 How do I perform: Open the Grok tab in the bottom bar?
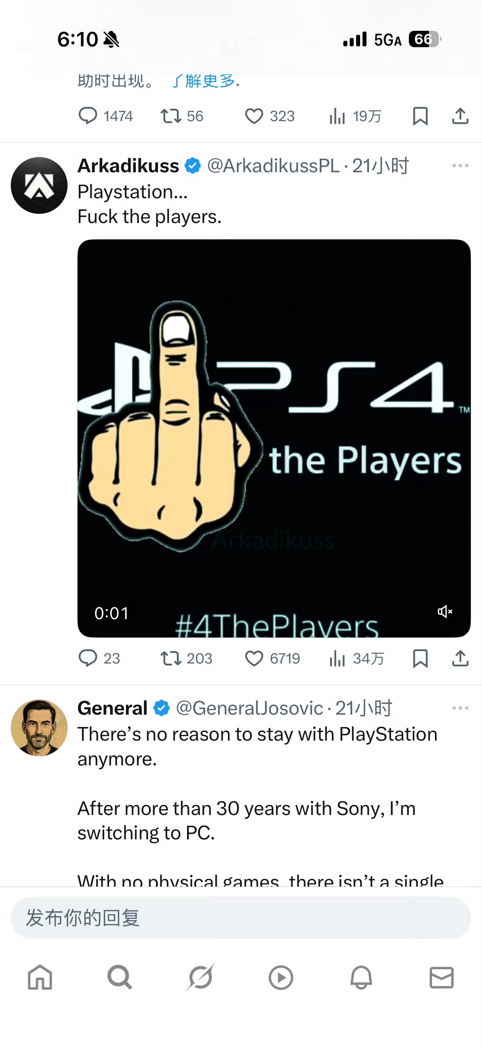pyautogui.click(x=200, y=977)
